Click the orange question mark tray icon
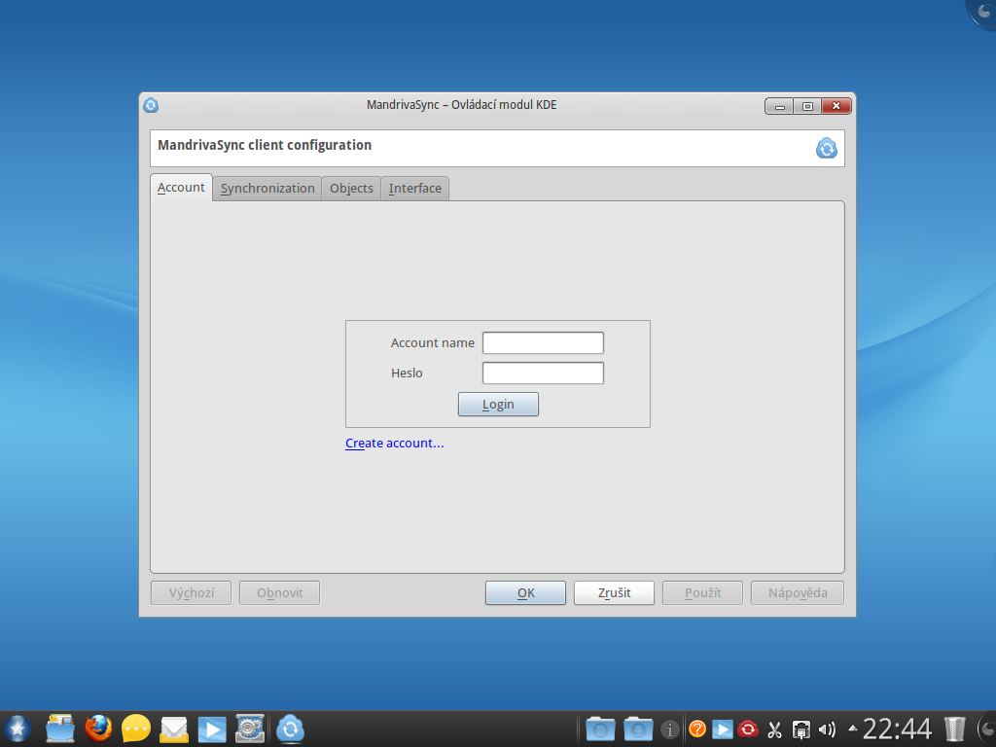The height and width of the screenshot is (747, 996). point(696,729)
